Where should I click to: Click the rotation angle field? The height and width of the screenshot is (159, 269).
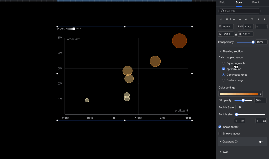(261, 26)
